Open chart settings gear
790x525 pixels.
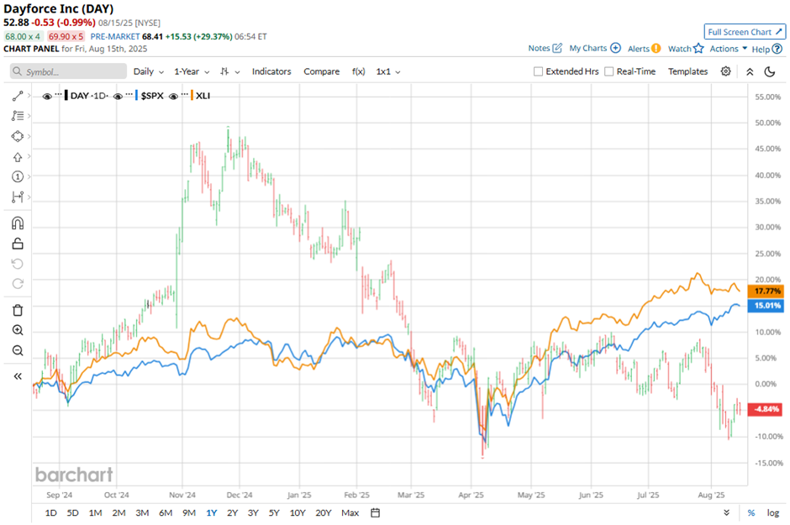[x=725, y=71]
